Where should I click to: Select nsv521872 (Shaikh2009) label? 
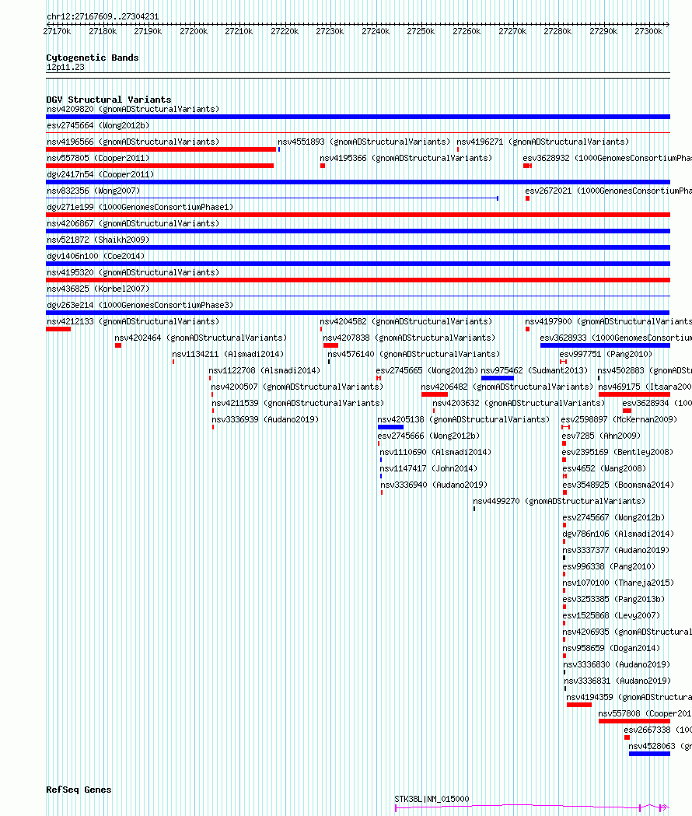click(x=98, y=240)
